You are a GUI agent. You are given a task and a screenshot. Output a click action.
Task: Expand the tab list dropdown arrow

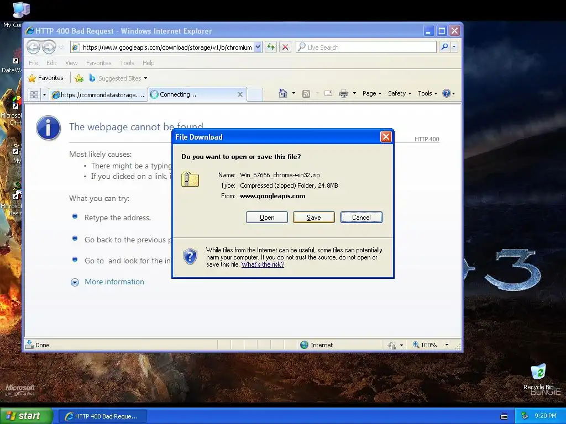[44, 95]
